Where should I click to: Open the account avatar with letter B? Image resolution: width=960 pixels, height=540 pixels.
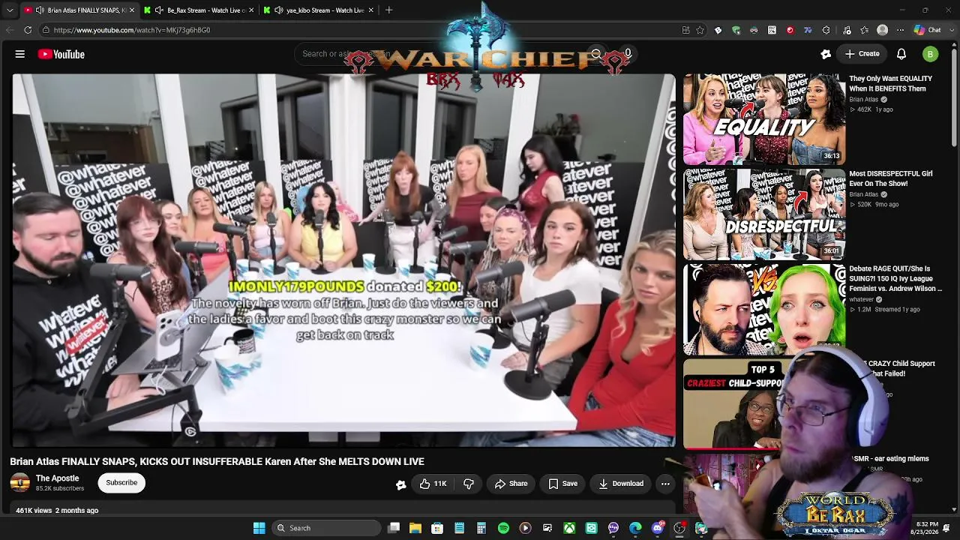point(930,54)
